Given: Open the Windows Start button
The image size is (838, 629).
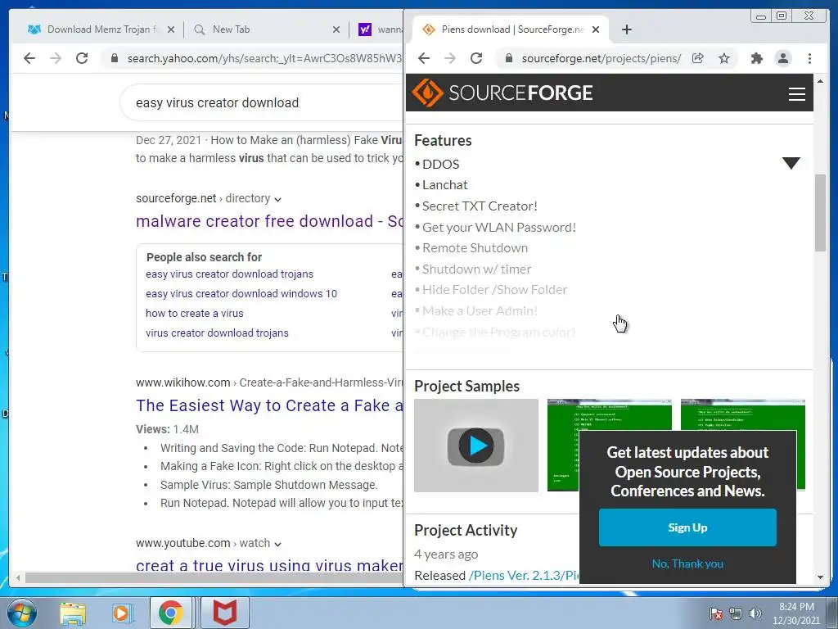Looking at the screenshot, I should click(22, 613).
